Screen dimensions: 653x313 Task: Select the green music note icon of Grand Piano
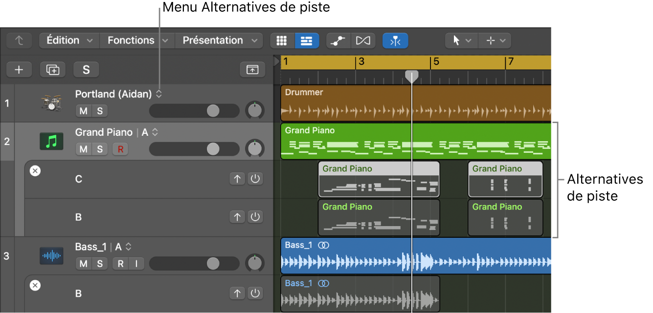tap(51, 142)
